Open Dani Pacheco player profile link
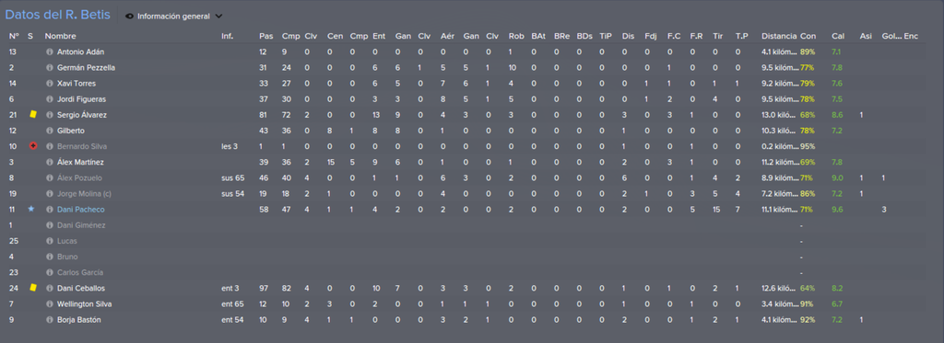This screenshot has width=944, height=343. [x=81, y=209]
